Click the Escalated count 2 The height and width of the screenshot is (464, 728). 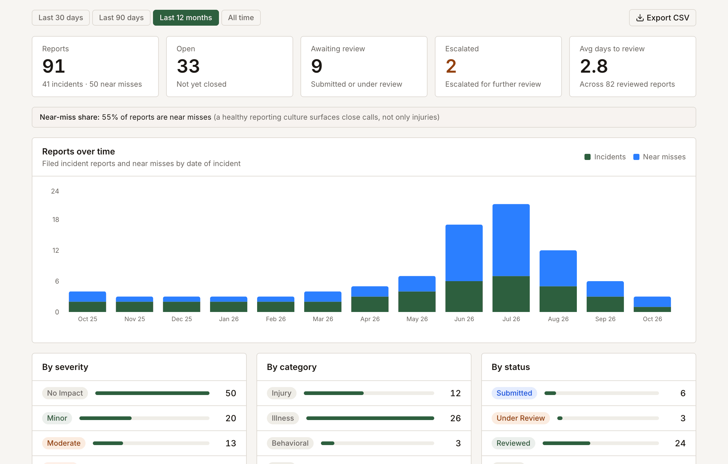pyautogui.click(x=451, y=66)
